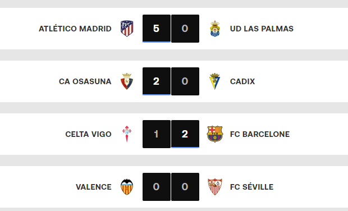Open the FC Séville team name
This screenshot has height=211, width=348.
(251, 187)
